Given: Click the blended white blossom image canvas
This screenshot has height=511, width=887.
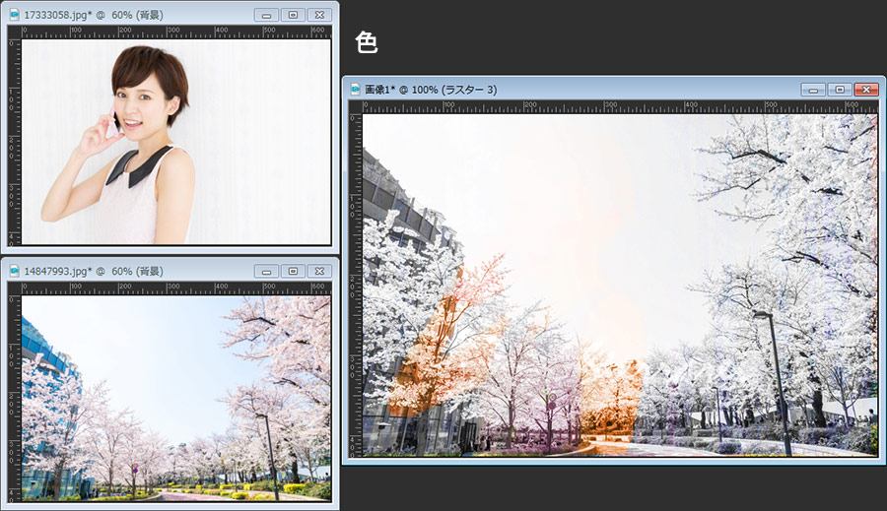Looking at the screenshot, I should coord(619,284).
